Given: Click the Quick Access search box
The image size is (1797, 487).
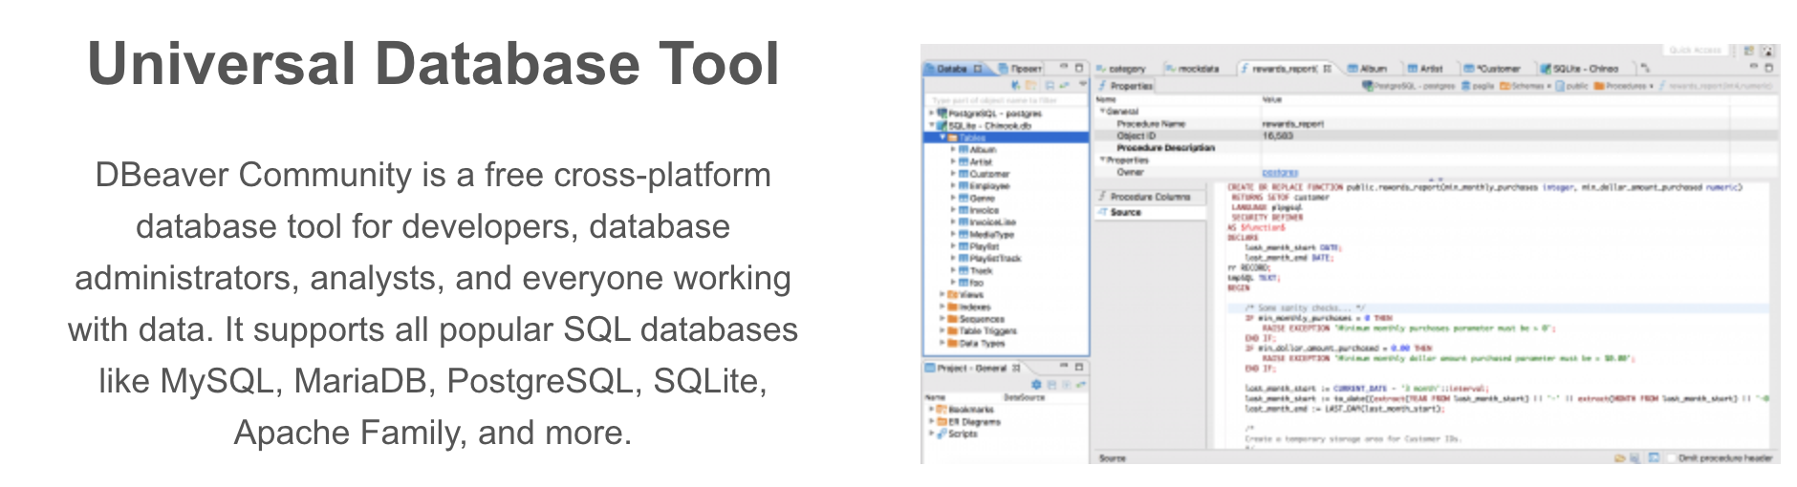Looking at the screenshot, I should tap(1695, 51).
